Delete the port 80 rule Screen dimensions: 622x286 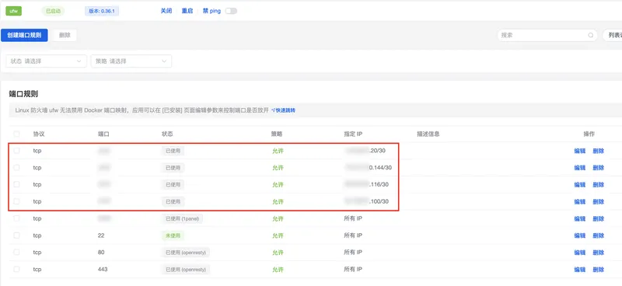[x=599, y=253]
